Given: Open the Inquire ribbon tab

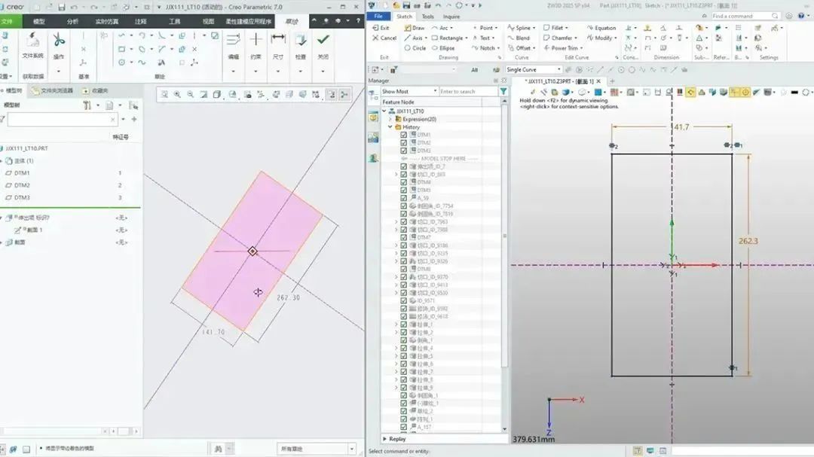Looking at the screenshot, I should (x=451, y=16).
